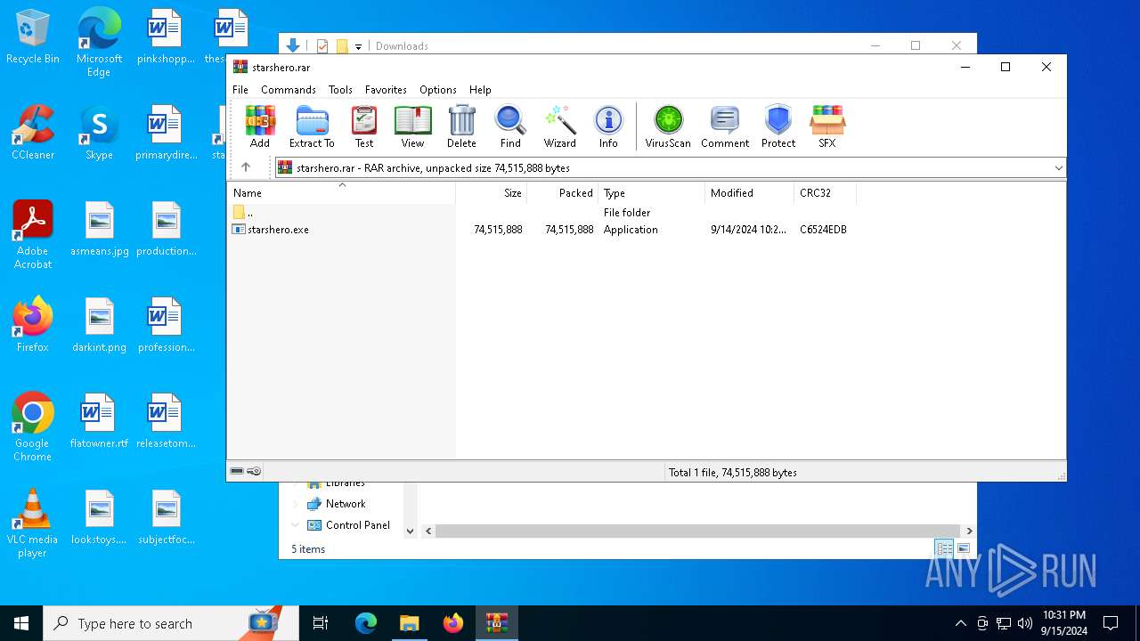
Task: Switch Explorer to large icons view
Action: tap(964, 548)
